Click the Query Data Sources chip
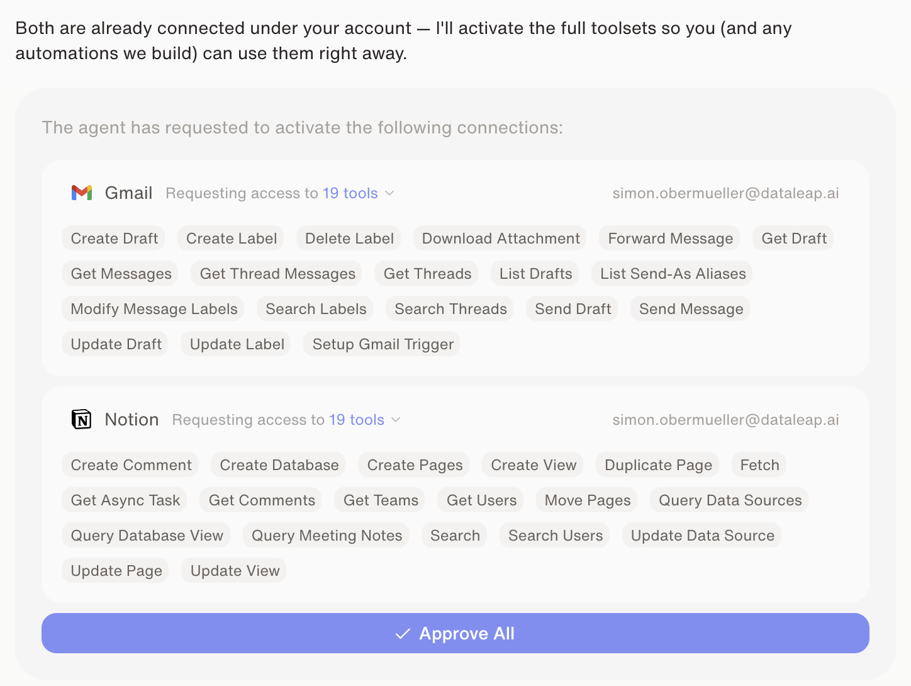Screen dimensions: 911x686 (x=730, y=500)
